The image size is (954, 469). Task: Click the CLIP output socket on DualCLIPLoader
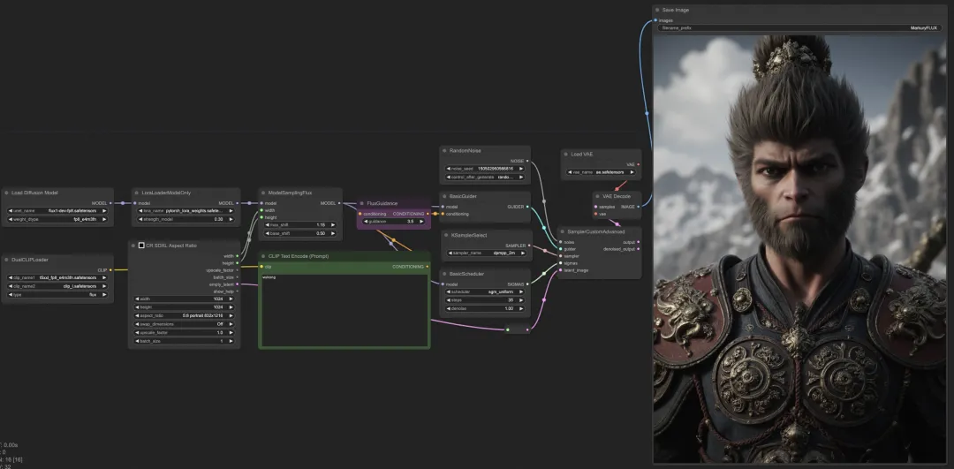[110, 270]
